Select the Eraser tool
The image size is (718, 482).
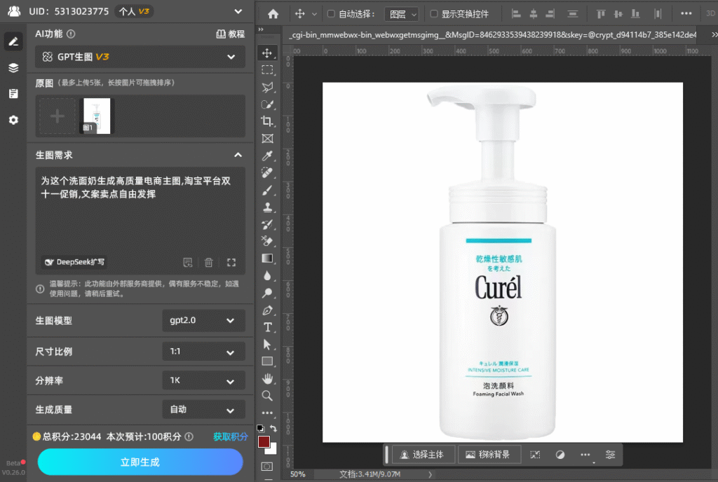[267, 241]
